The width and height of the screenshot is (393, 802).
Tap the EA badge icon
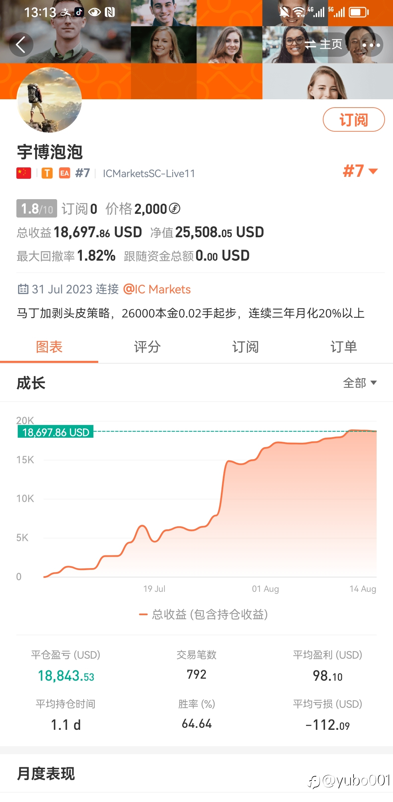click(x=64, y=173)
